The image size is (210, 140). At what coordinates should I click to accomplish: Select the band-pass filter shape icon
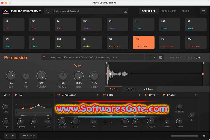[x=111, y=123]
